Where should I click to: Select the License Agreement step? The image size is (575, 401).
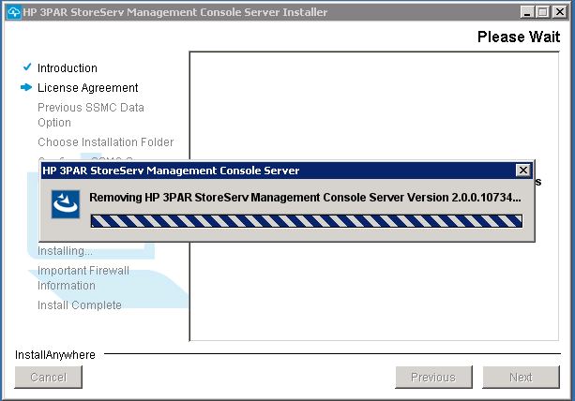point(88,87)
